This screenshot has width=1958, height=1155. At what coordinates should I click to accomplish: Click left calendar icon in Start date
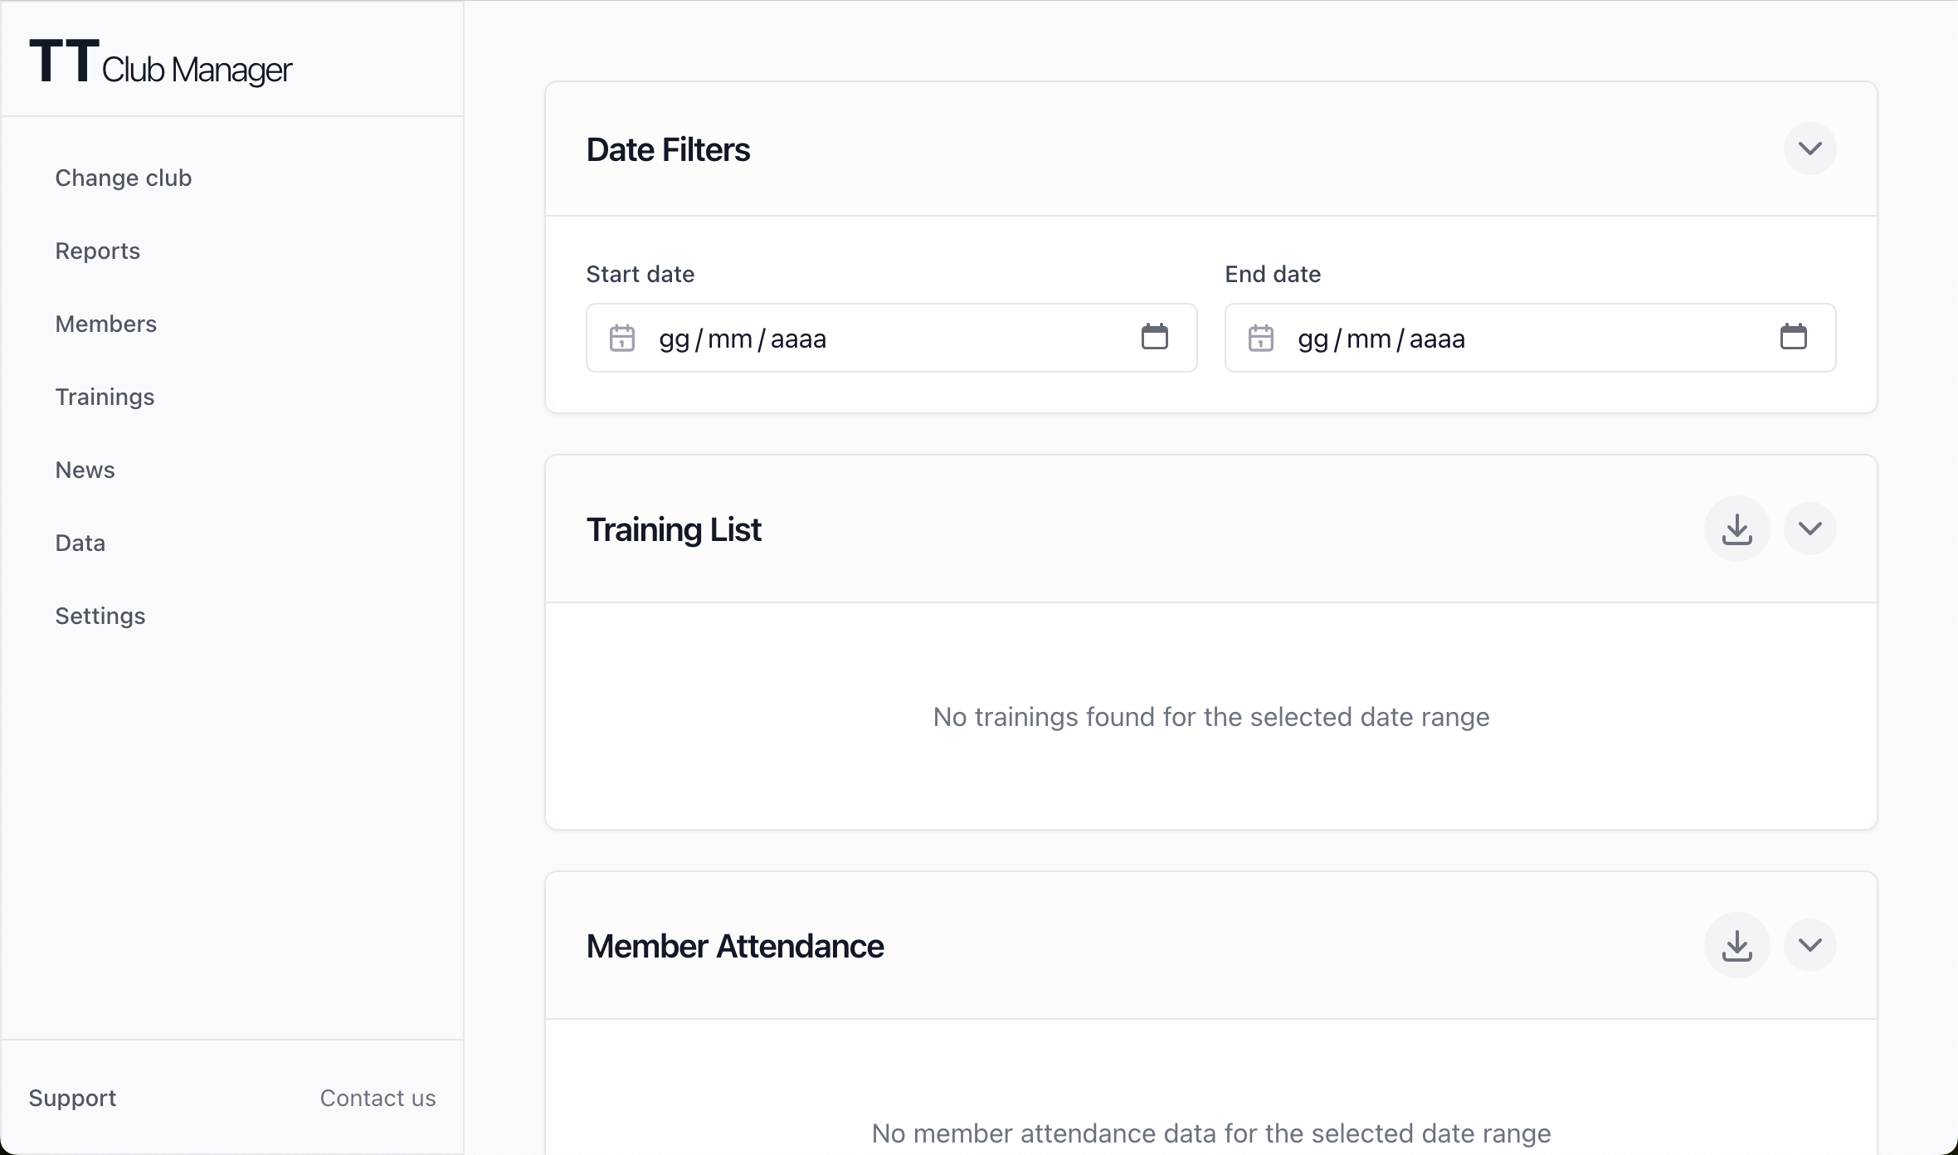[x=622, y=339]
